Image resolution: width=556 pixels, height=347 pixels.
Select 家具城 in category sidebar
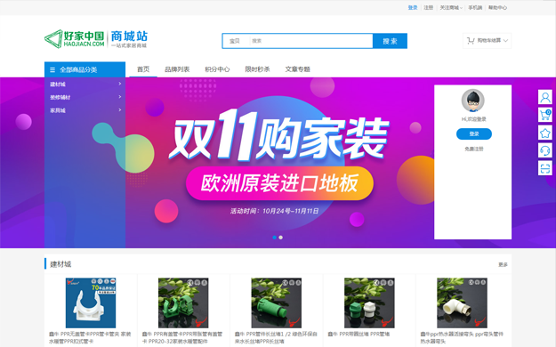click(x=58, y=110)
